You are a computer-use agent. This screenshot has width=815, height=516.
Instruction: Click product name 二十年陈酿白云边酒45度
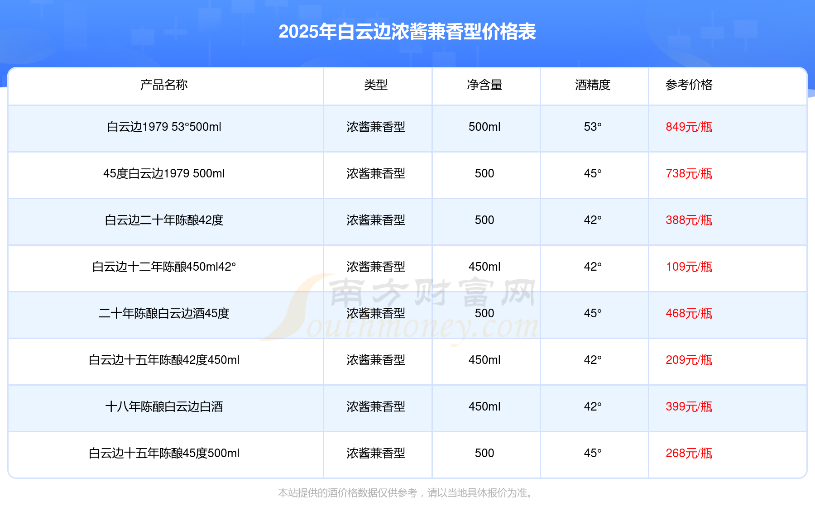point(164,313)
